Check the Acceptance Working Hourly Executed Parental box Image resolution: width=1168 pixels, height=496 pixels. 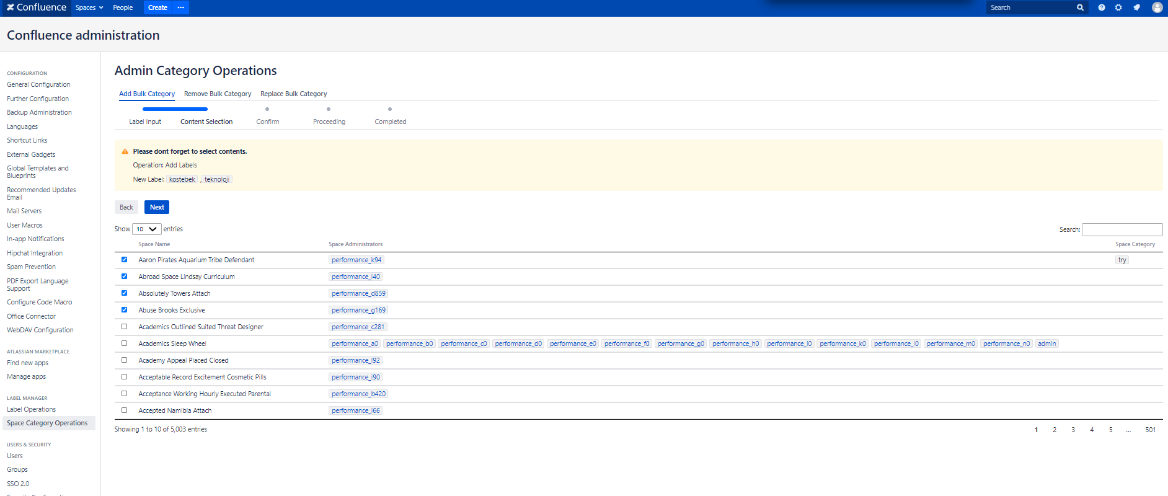[124, 394]
